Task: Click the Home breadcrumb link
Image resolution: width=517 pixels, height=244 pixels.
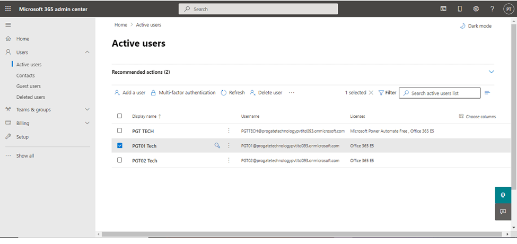Action: tap(121, 25)
